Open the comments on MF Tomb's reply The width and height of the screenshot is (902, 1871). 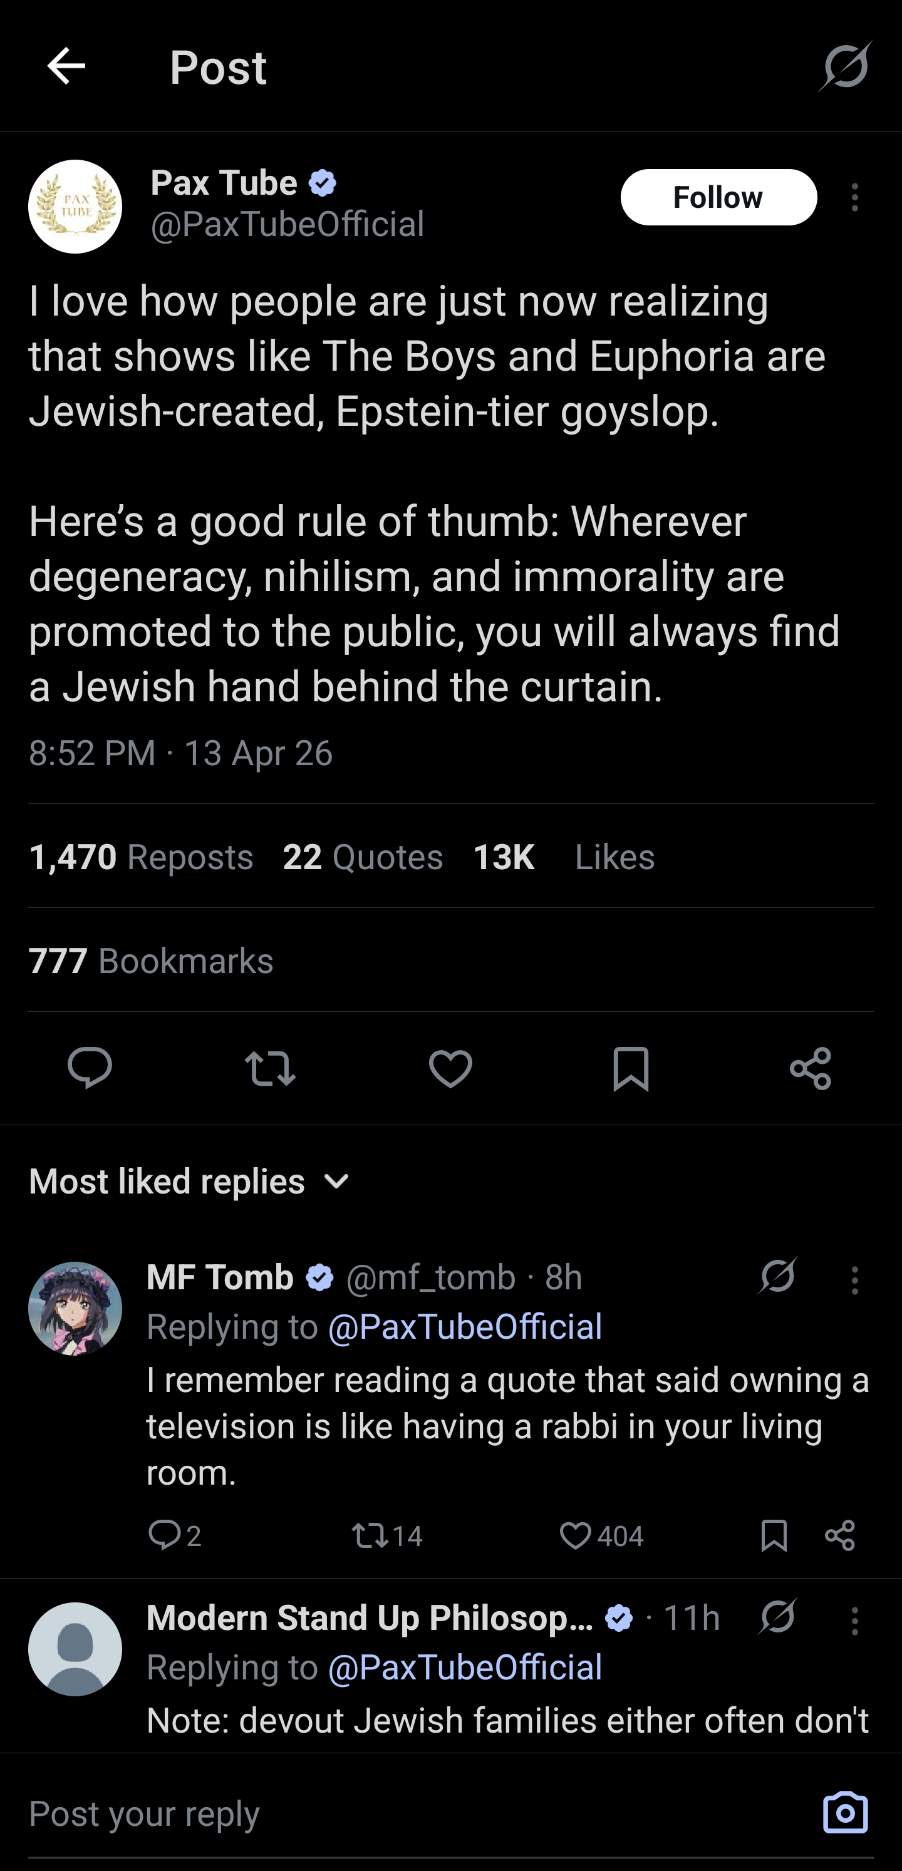(174, 1535)
